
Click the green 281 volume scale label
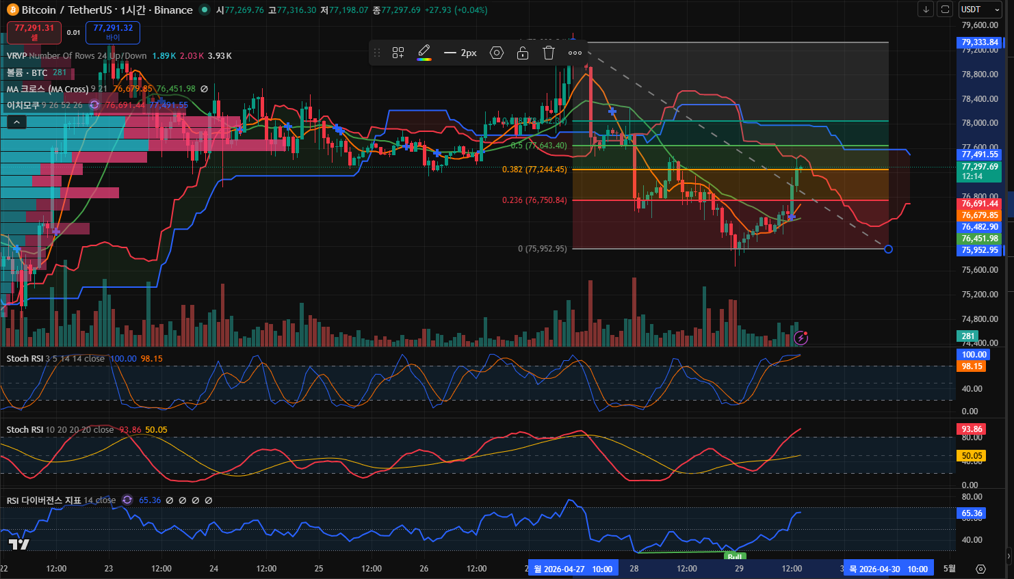pos(968,336)
